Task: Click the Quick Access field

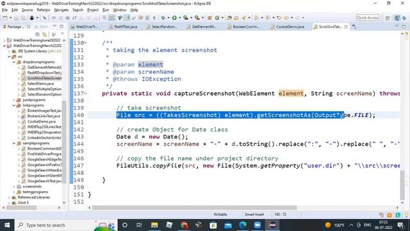Action: tap(367, 18)
